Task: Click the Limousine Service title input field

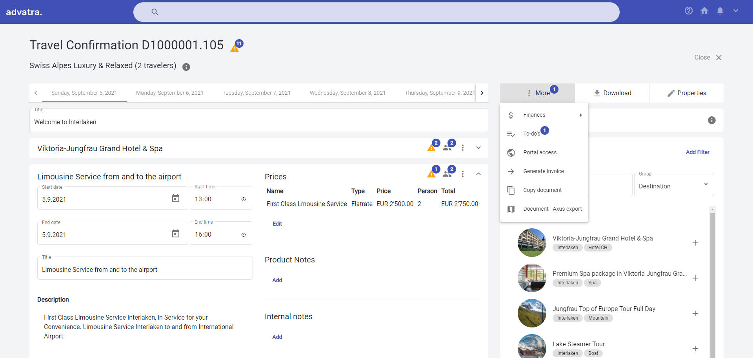Action: tap(145, 268)
